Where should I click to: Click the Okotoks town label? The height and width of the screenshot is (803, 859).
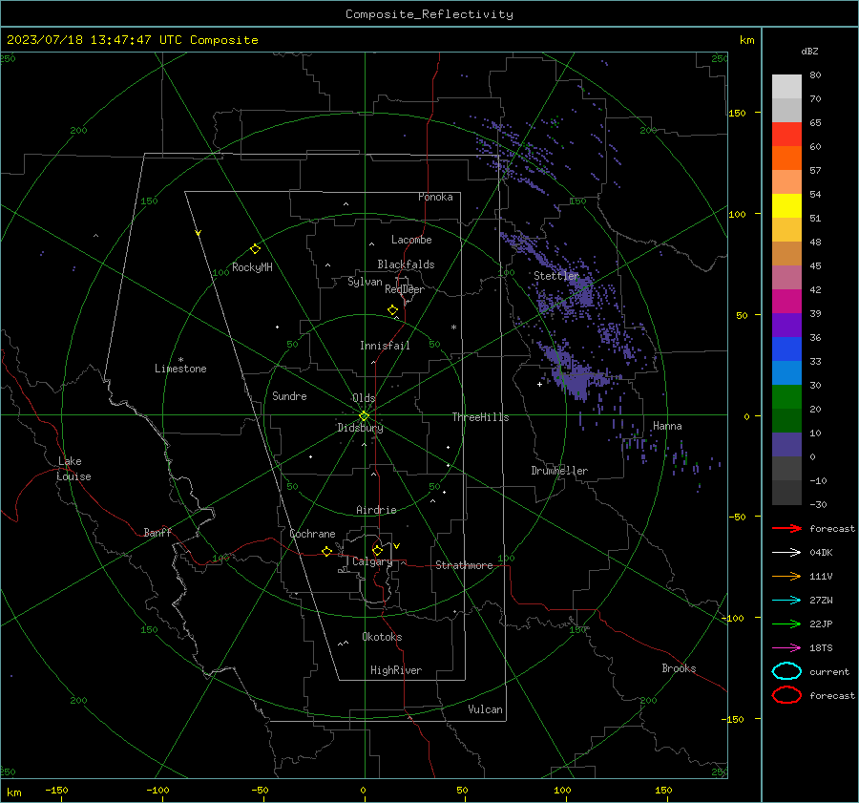tap(382, 637)
